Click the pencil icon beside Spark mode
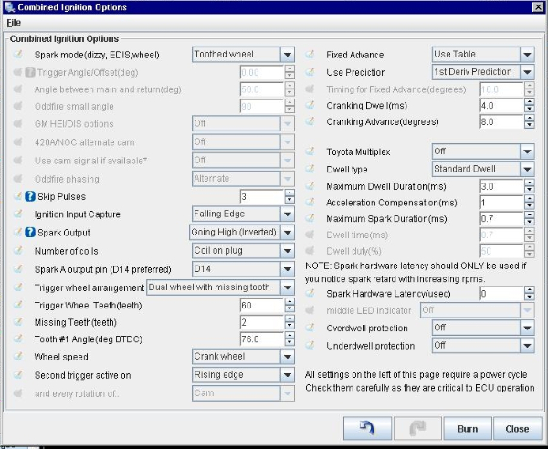 point(17,55)
